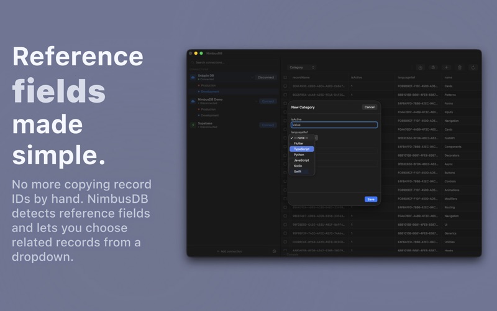The height and width of the screenshot is (311, 497).
Task: Click the NimbusDB Demo cloud icon
Action: tap(193, 101)
